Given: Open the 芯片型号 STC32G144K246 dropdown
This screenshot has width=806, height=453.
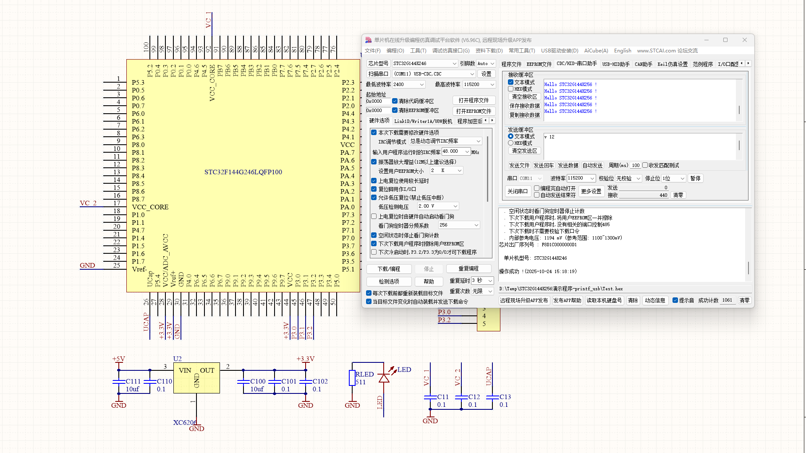Looking at the screenshot, I should [x=425, y=63].
